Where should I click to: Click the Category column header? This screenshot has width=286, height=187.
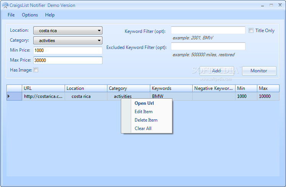point(128,88)
